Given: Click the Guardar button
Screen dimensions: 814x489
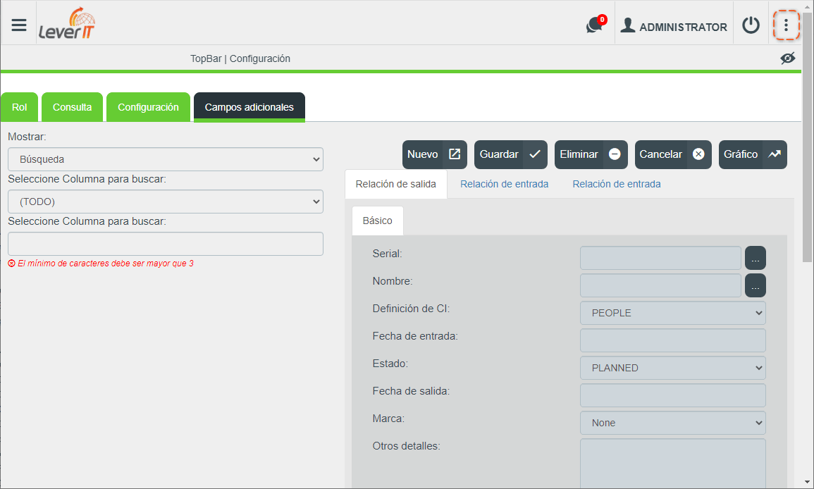Looking at the screenshot, I should point(511,155).
